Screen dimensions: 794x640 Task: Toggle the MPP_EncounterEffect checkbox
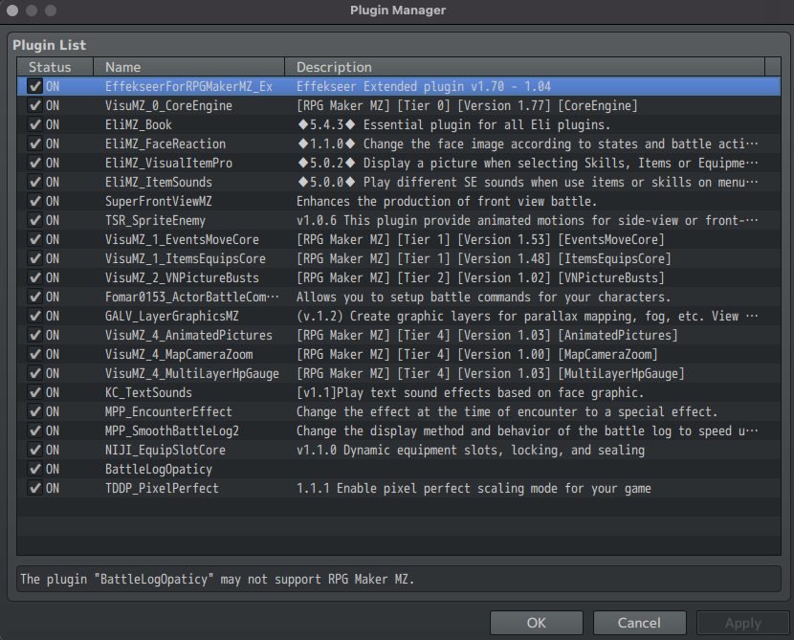point(34,412)
